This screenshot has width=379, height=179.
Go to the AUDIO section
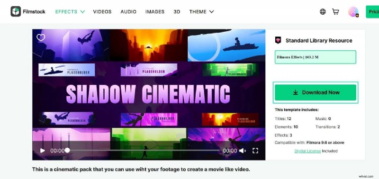pyautogui.click(x=128, y=11)
